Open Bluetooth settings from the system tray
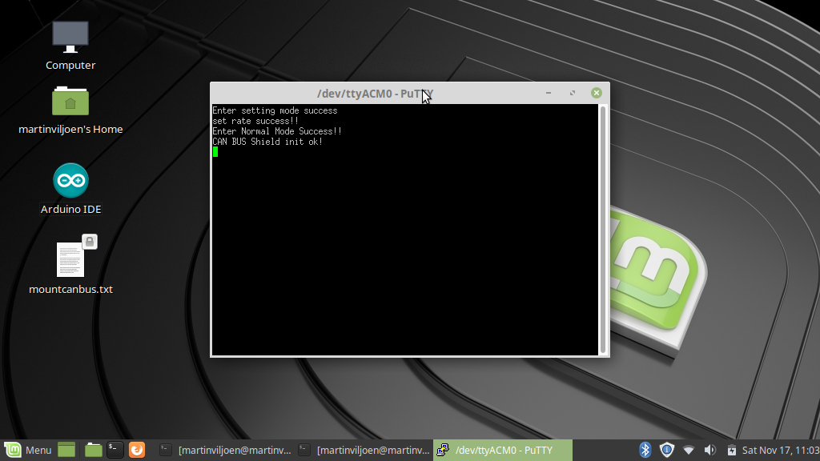 pos(645,450)
